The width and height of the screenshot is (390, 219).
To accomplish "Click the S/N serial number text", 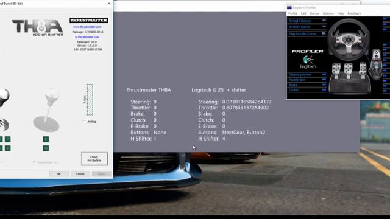I will click(88, 49).
